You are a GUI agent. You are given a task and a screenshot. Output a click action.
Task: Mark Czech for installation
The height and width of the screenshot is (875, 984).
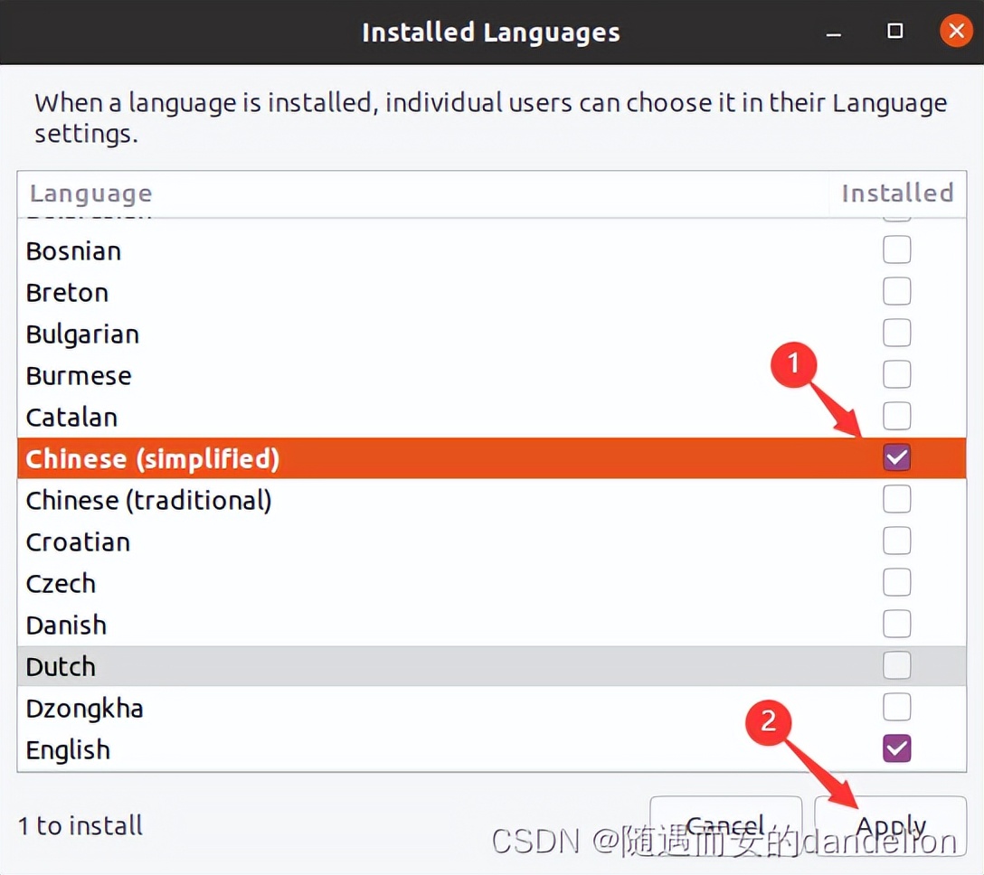tap(896, 582)
